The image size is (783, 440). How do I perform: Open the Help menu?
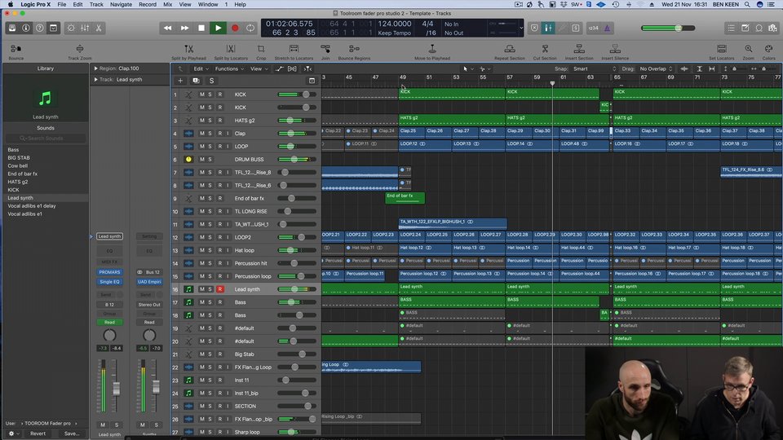(x=240, y=4)
